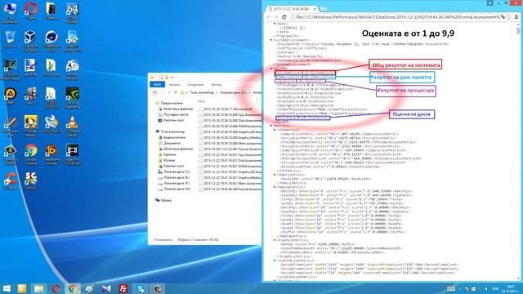Open the Споделяне ribbon tab
This screenshot has height=294, width=523.
(x=195, y=85)
